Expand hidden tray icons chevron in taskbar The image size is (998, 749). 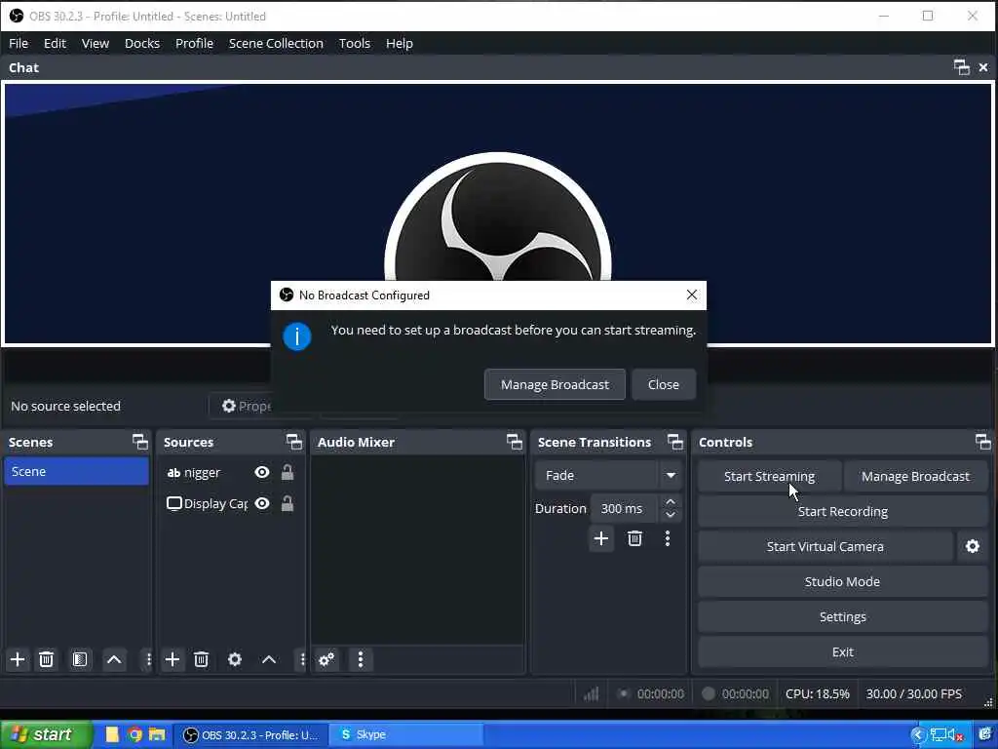click(x=917, y=735)
